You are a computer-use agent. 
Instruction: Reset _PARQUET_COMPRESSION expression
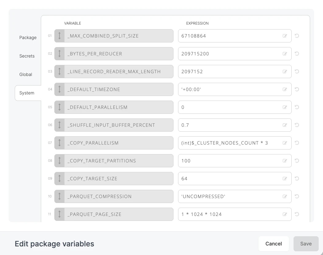click(297, 196)
